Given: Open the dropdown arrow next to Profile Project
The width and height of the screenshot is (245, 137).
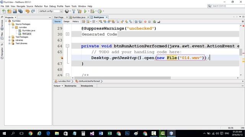Looking at the screenshot, I should pyautogui.click(x=103, y=11).
